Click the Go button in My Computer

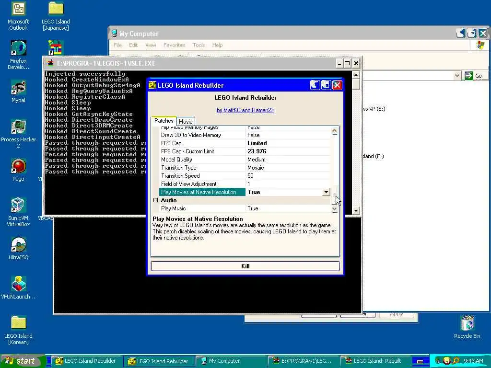(474, 75)
